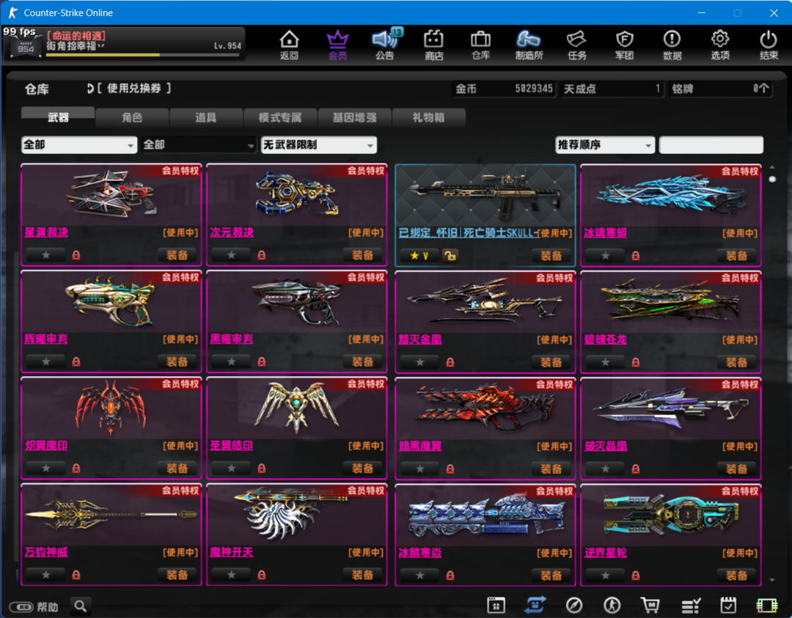Viewport: 792px width, 618px height.
Task: Click the calendar check icon
Action: [728, 605]
